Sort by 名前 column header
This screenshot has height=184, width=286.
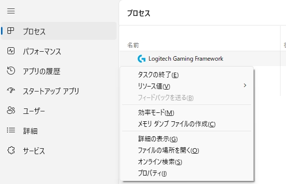pos(133,45)
